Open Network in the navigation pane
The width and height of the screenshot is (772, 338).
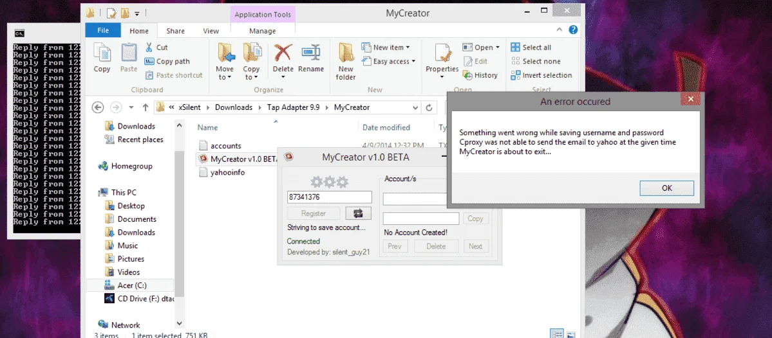(x=118, y=325)
